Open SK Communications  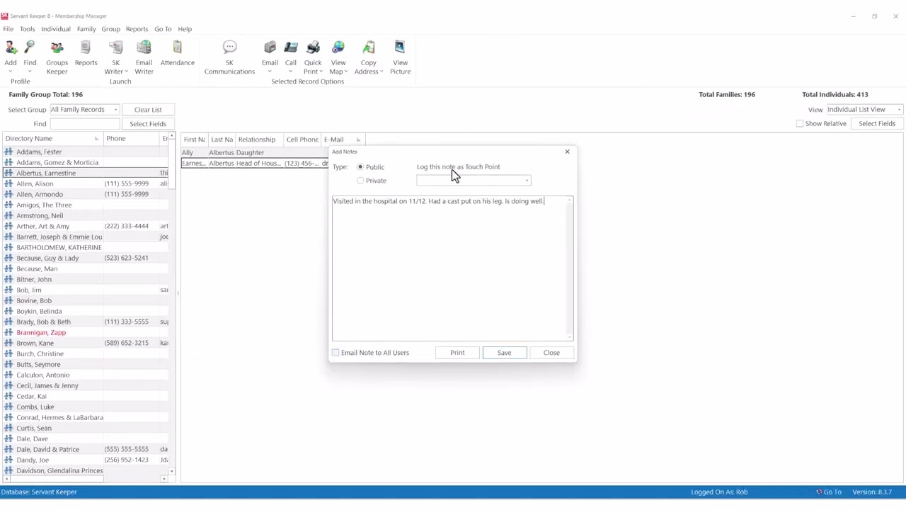[229, 57]
